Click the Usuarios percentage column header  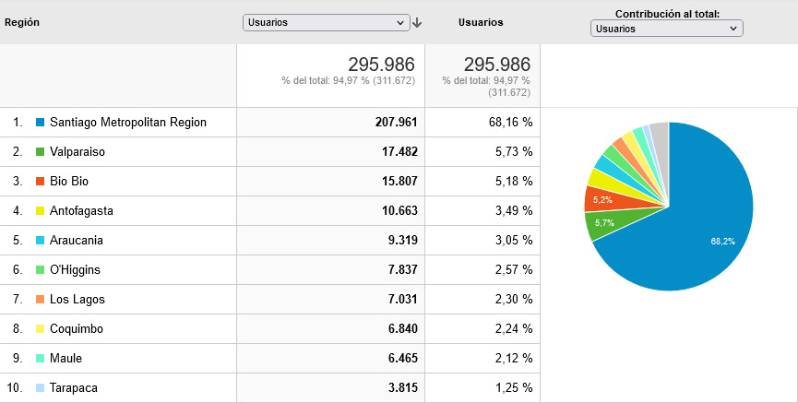481,22
